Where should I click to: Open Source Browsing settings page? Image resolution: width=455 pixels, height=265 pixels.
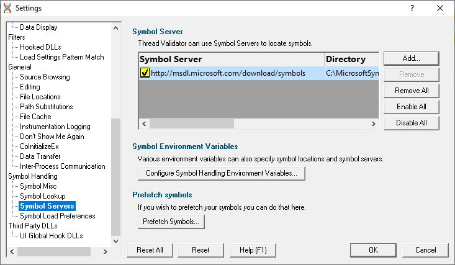click(x=45, y=77)
